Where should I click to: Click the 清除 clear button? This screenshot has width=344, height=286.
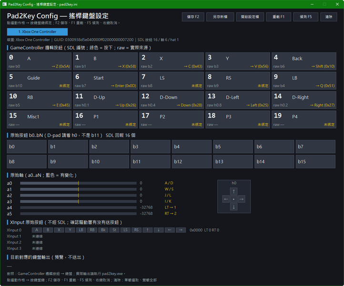pos(329,17)
